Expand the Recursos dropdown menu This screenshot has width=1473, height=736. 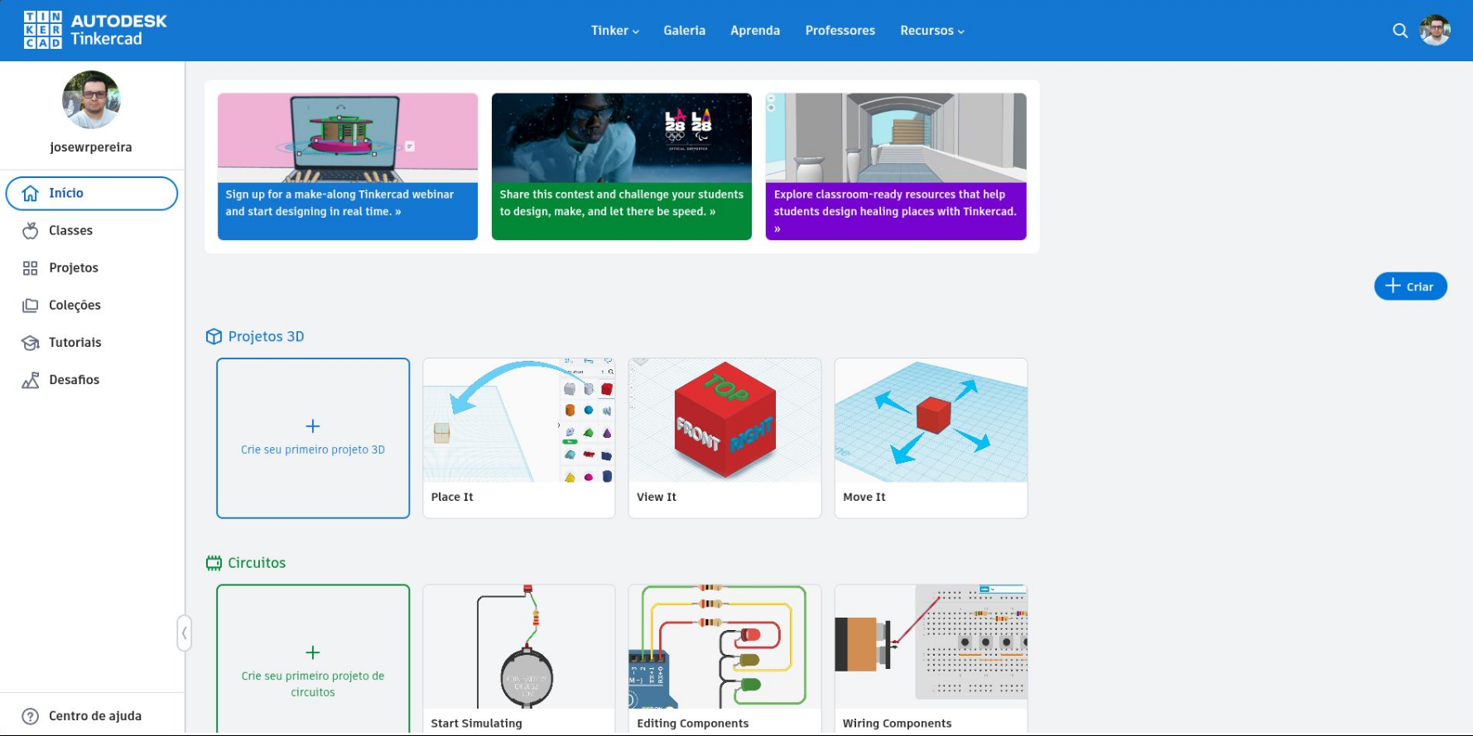pyautogui.click(x=932, y=31)
